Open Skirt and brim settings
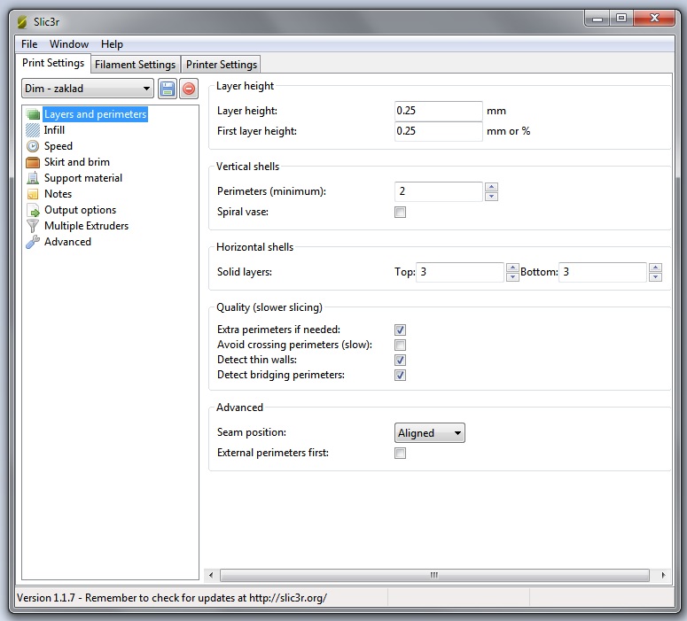Screen dimensions: 687x621 76,162
